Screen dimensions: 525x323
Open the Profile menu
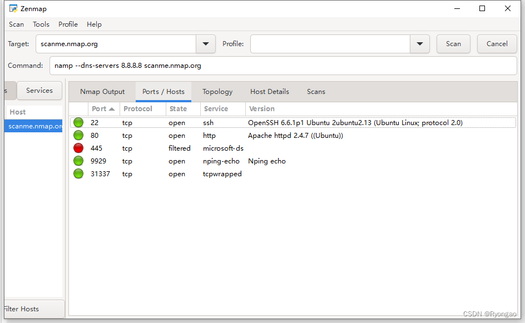tap(68, 24)
